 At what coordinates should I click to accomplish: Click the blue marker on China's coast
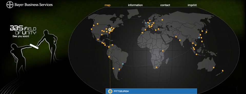click(199, 38)
